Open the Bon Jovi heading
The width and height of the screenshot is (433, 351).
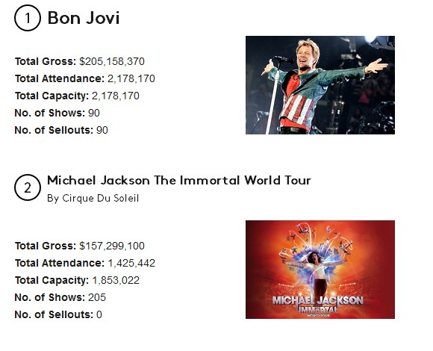point(84,18)
